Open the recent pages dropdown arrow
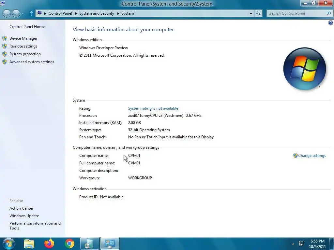Image resolution: width=334 pixels, height=250 pixels. point(23,14)
